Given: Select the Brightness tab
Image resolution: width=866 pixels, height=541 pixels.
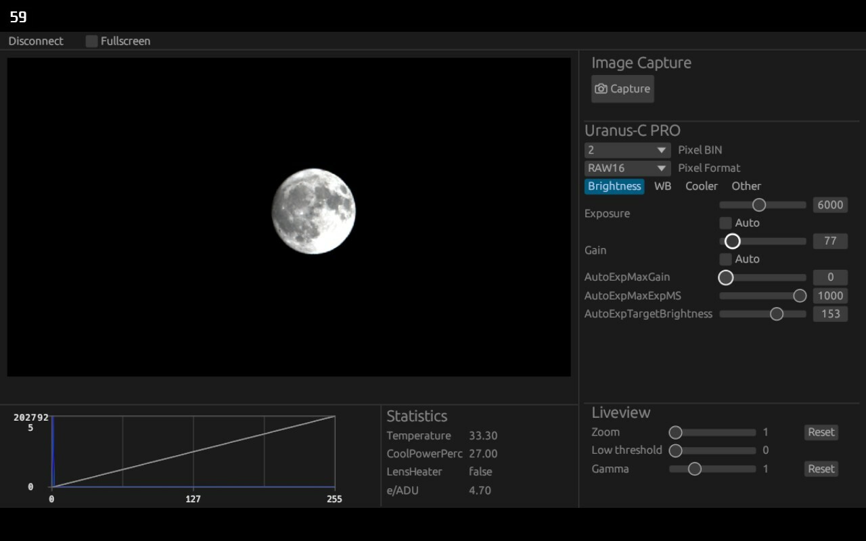Looking at the screenshot, I should [x=614, y=186].
